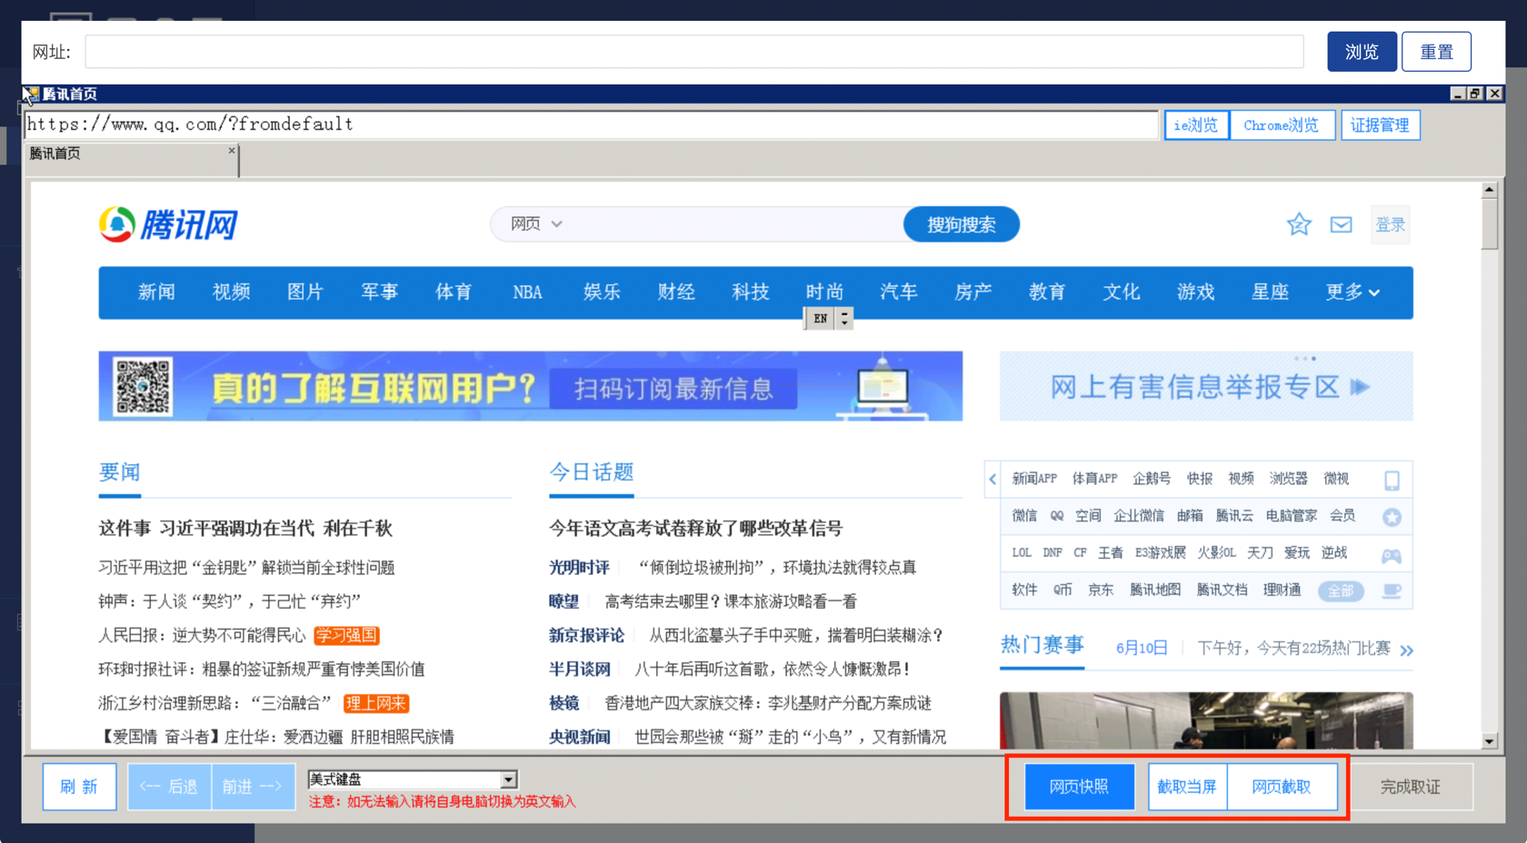This screenshot has height=843, width=1527.
Task: Click the left arrow on apps panel
Action: point(993,479)
